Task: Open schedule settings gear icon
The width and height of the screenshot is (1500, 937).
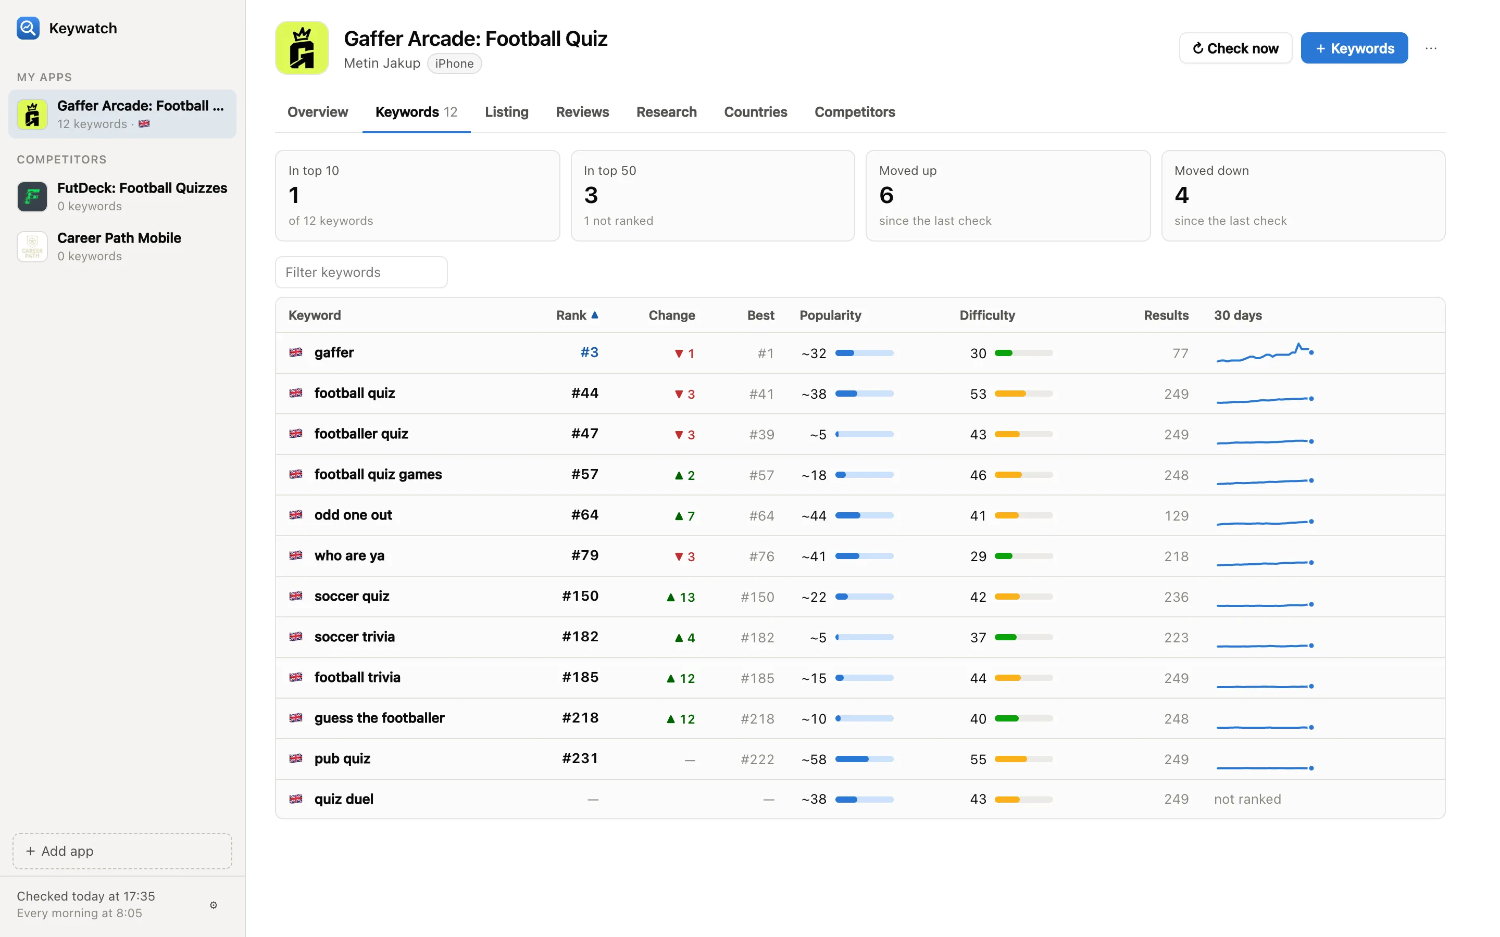Action: pyautogui.click(x=213, y=905)
